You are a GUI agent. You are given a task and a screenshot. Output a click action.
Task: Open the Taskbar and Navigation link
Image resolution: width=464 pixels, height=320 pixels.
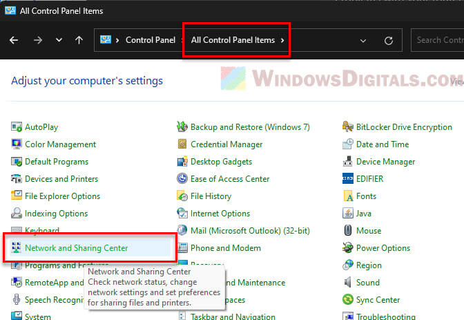pyautogui.click(x=233, y=316)
